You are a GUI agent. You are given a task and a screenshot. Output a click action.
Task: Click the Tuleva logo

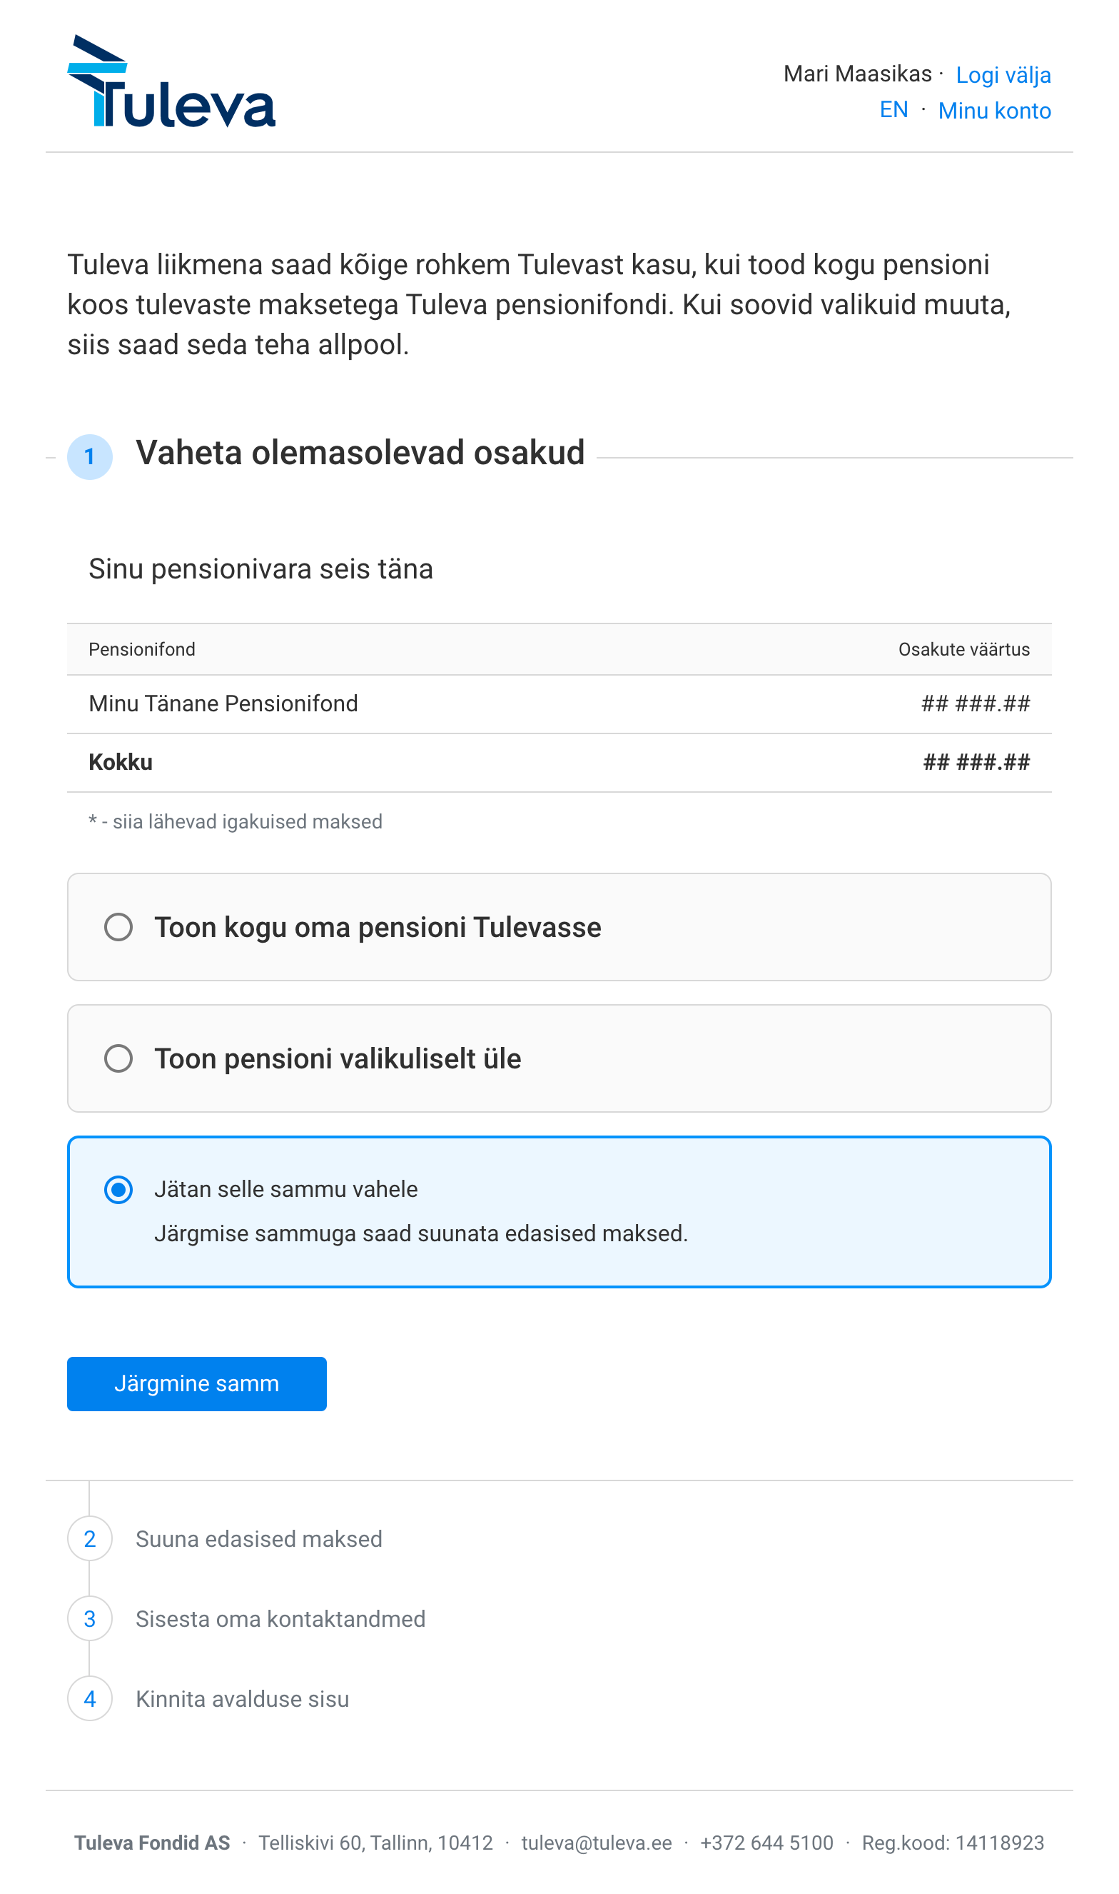[171, 81]
